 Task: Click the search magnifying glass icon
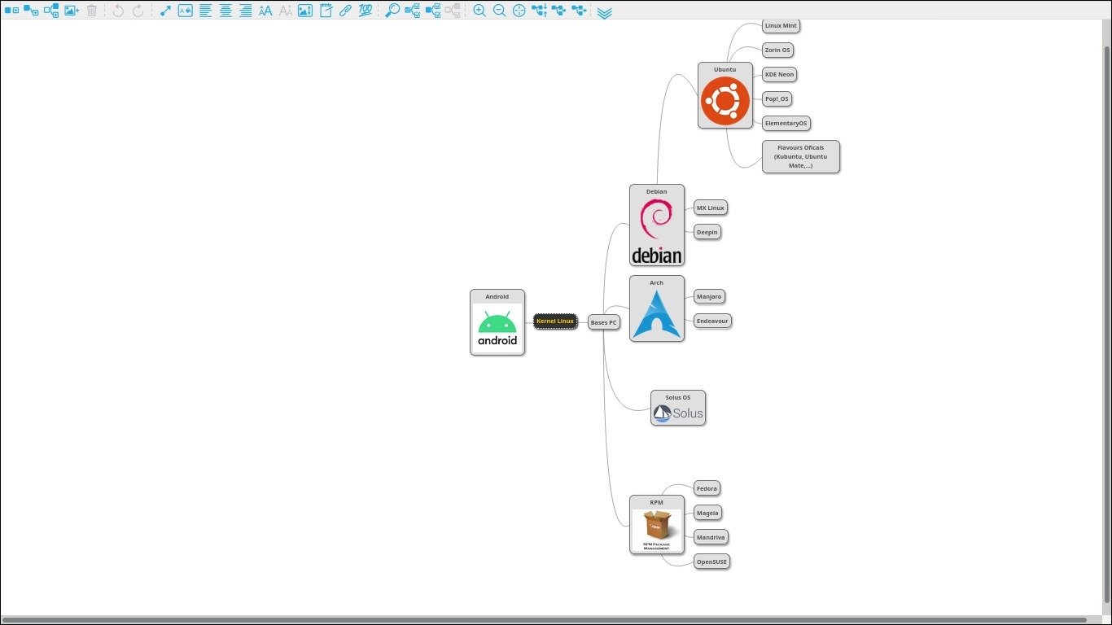(392, 11)
